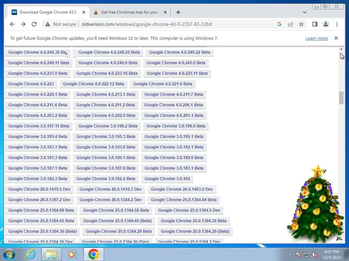Open Google Chrome 3.0.197.11 Beta
349x261 pixels.
[x=39, y=126]
